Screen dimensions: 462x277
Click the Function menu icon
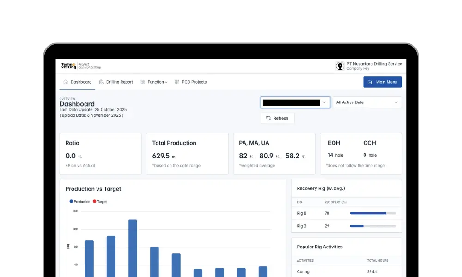pyautogui.click(x=143, y=82)
